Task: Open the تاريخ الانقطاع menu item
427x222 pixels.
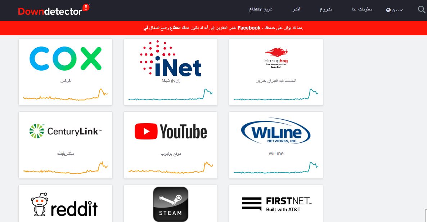Action: tap(261, 9)
